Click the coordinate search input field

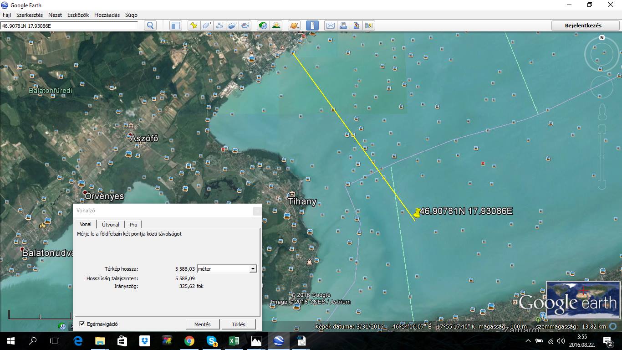click(x=69, y=26)
